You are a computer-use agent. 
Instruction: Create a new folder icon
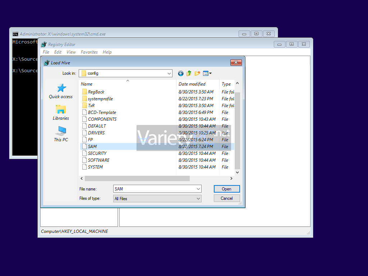[197, 73]
